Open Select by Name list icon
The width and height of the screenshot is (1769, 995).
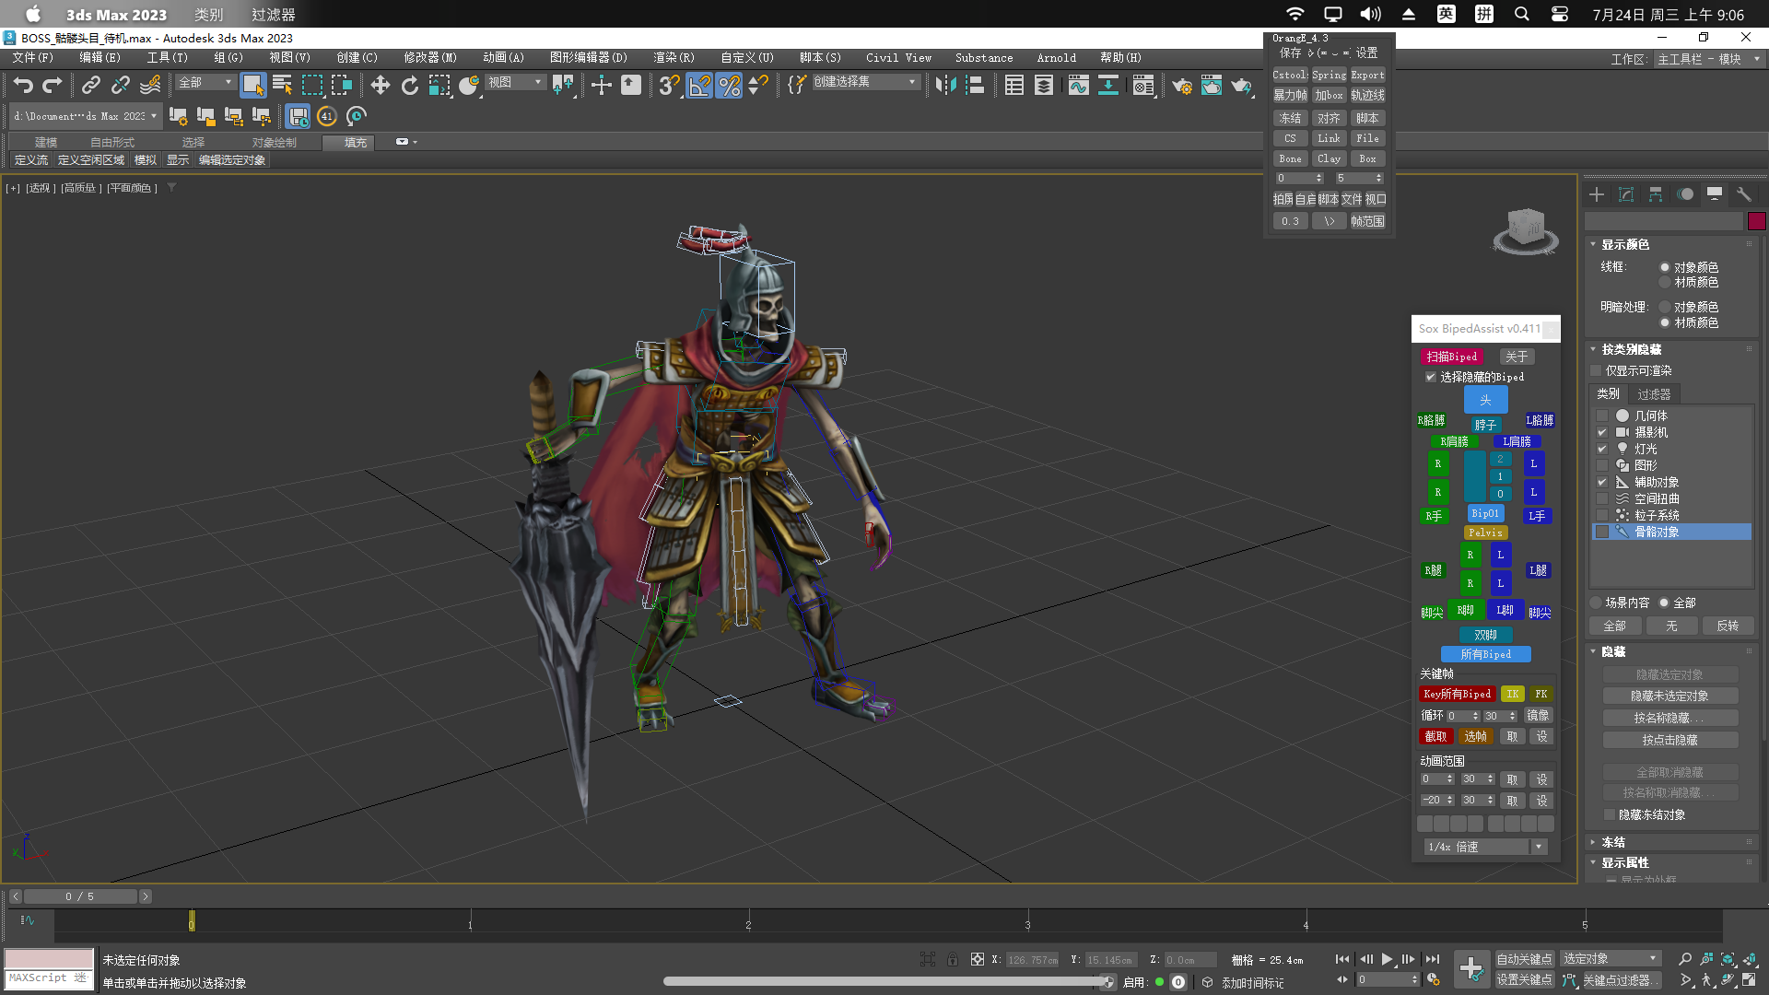(x=283, y=86)
